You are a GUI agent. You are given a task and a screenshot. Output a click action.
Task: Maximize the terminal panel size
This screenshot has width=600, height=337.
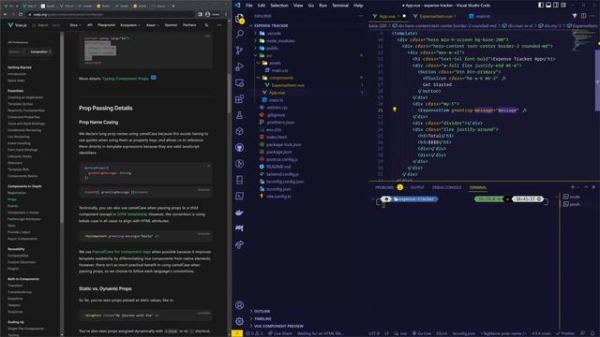point(586,187)
